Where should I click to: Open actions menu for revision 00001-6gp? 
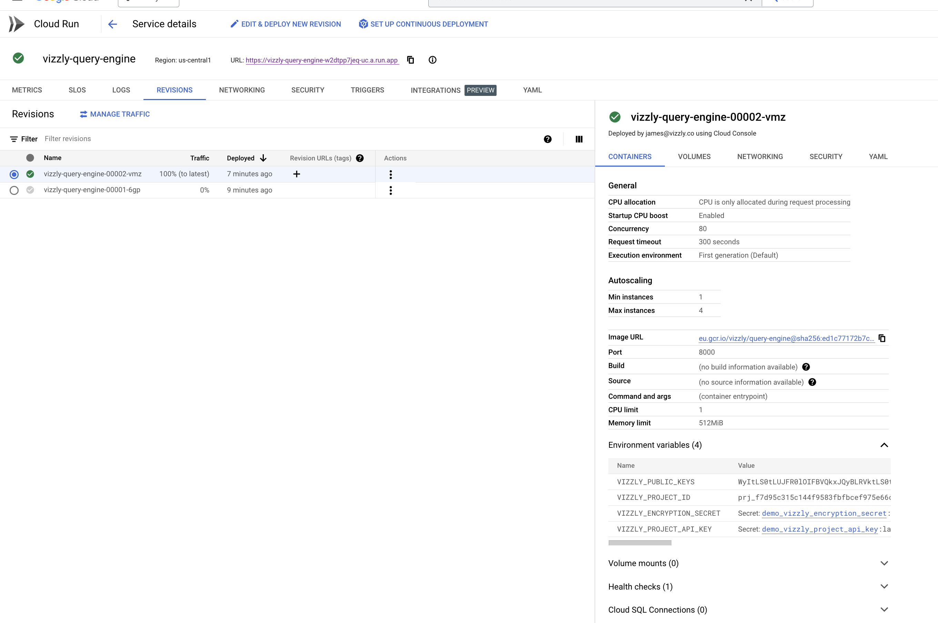tap(390, 190)
